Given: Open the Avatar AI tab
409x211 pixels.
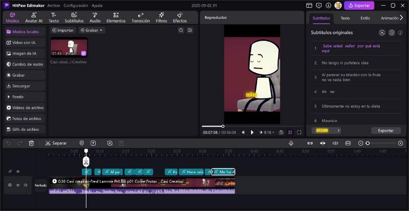Looking at the screenshot, I should click(x=34, y=18).
